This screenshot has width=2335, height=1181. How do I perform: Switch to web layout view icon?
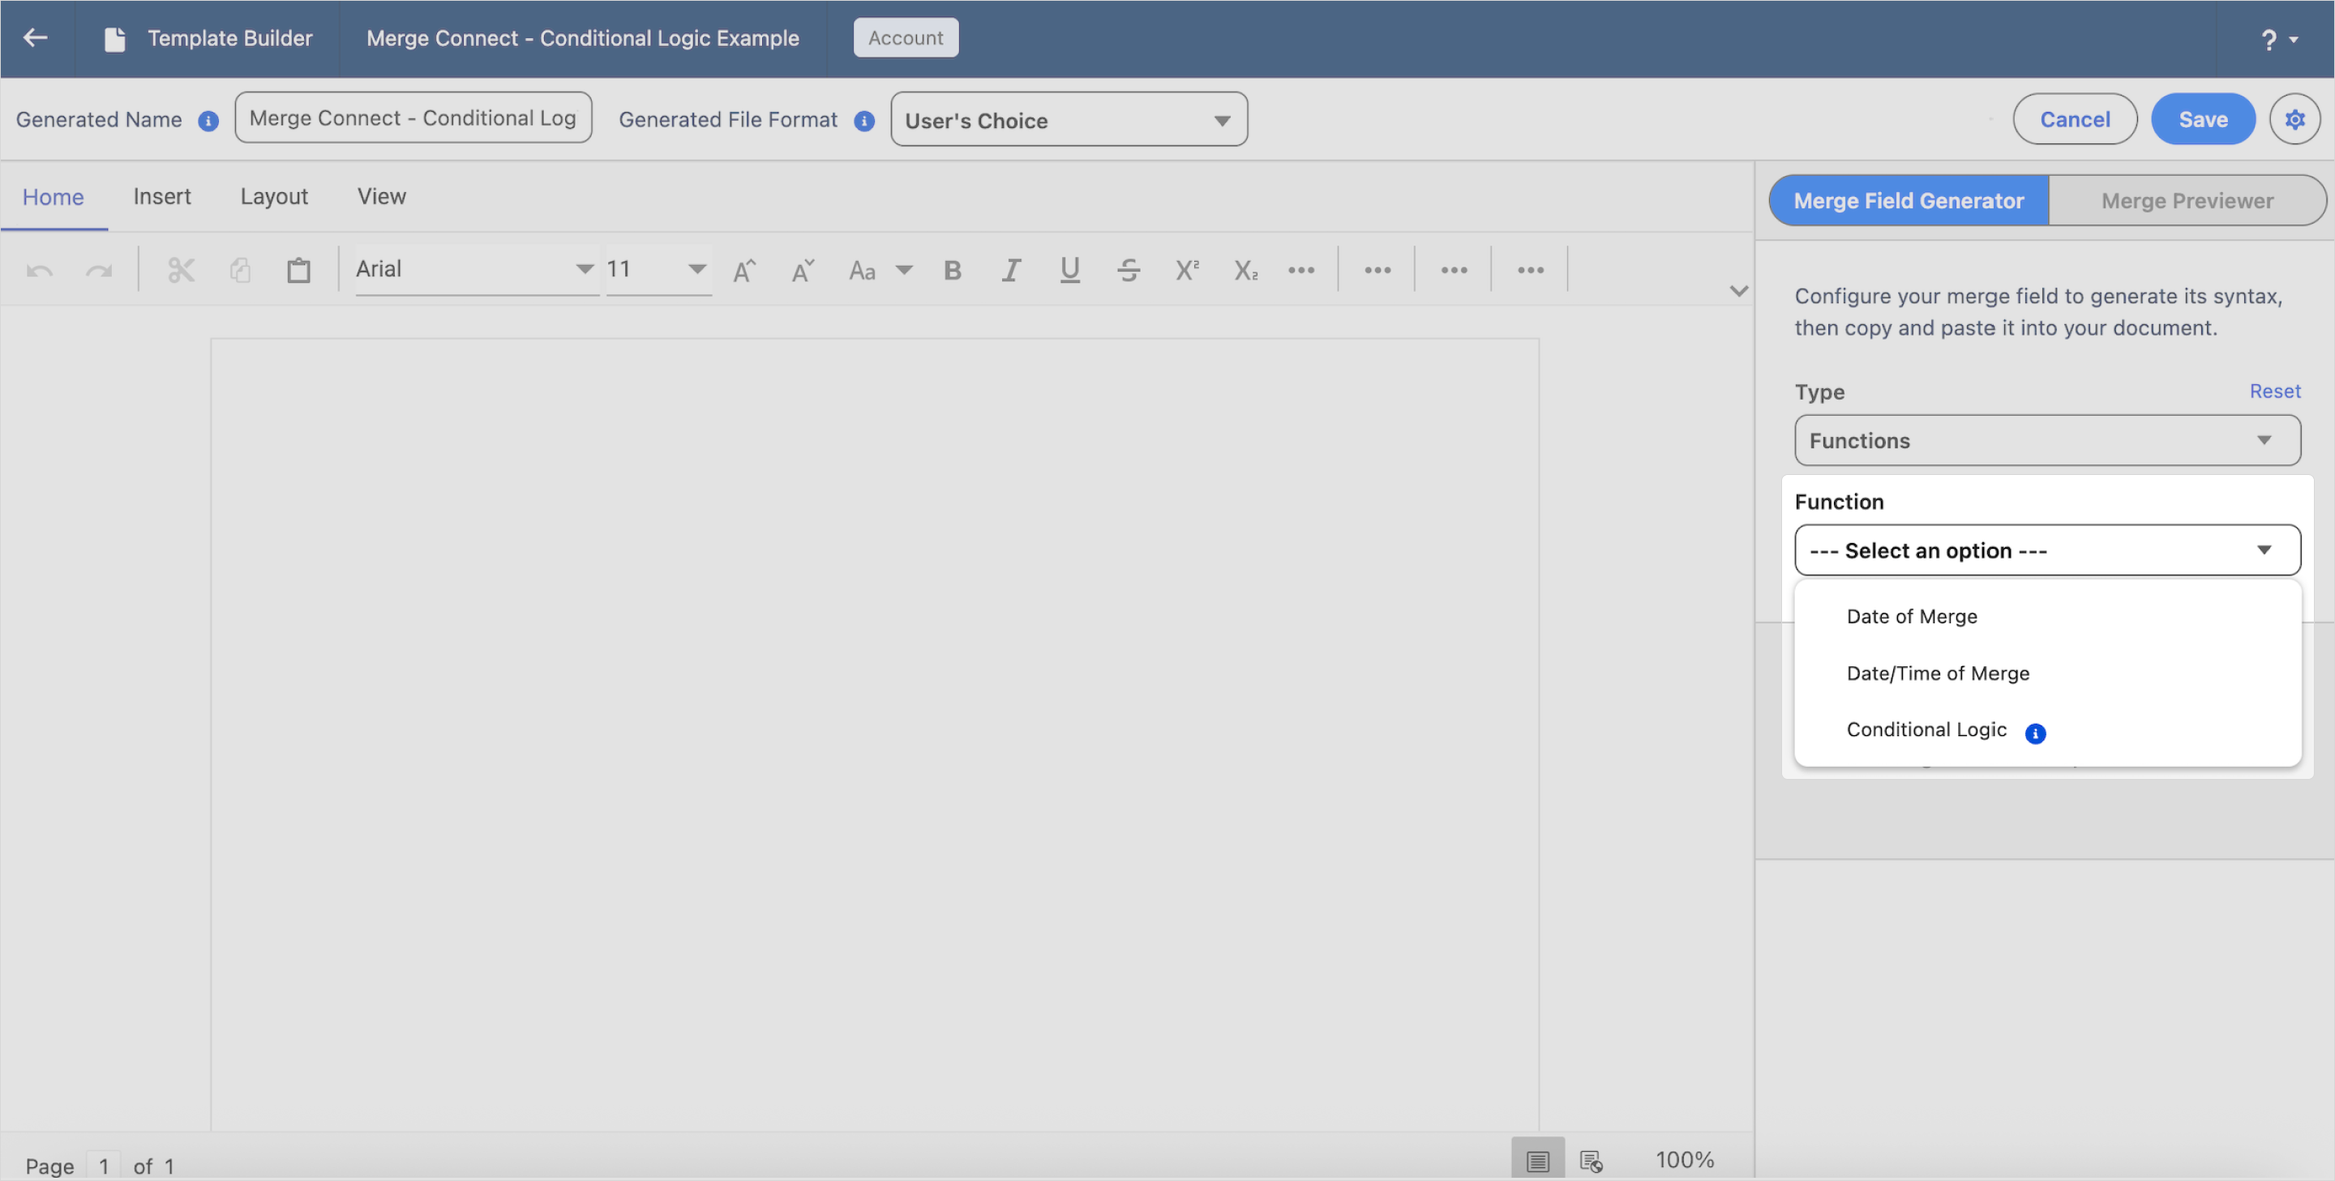click(x=1591, y=1159)
